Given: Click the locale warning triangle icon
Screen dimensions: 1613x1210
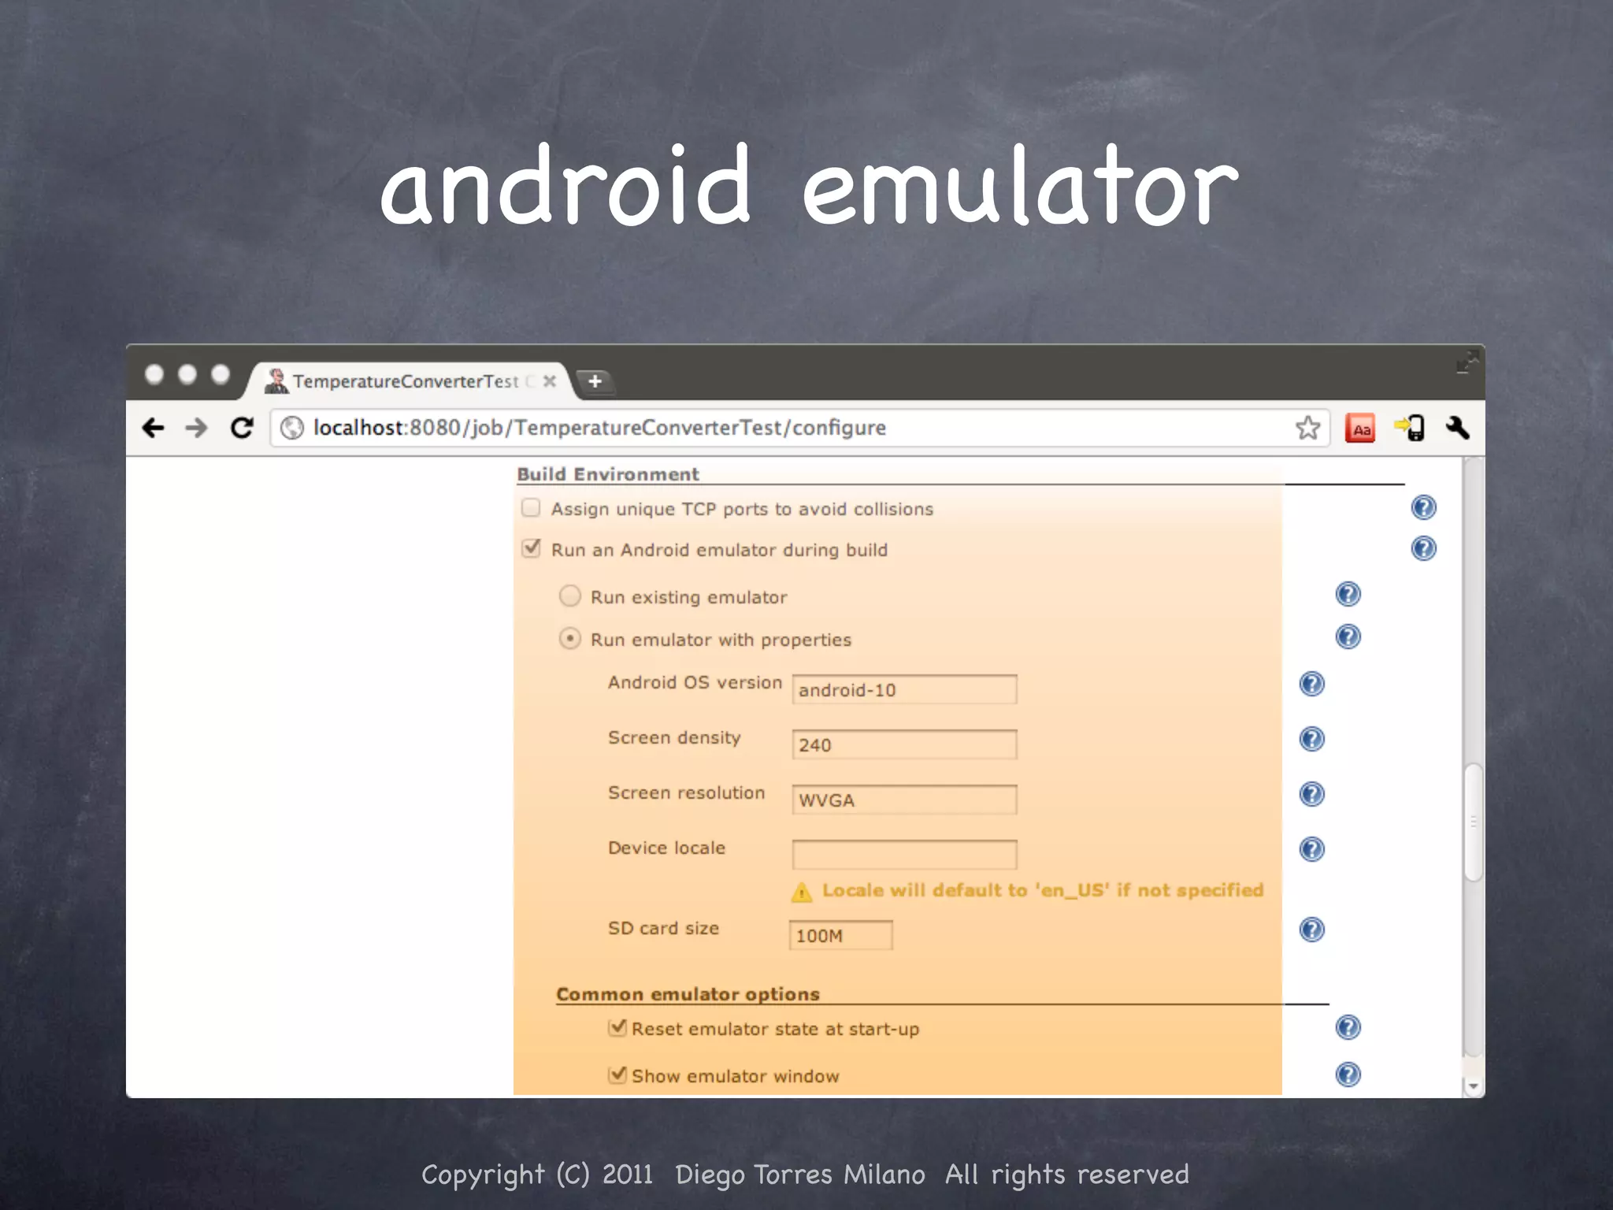Looking at the screenshot, I should [x=802, y=892].
